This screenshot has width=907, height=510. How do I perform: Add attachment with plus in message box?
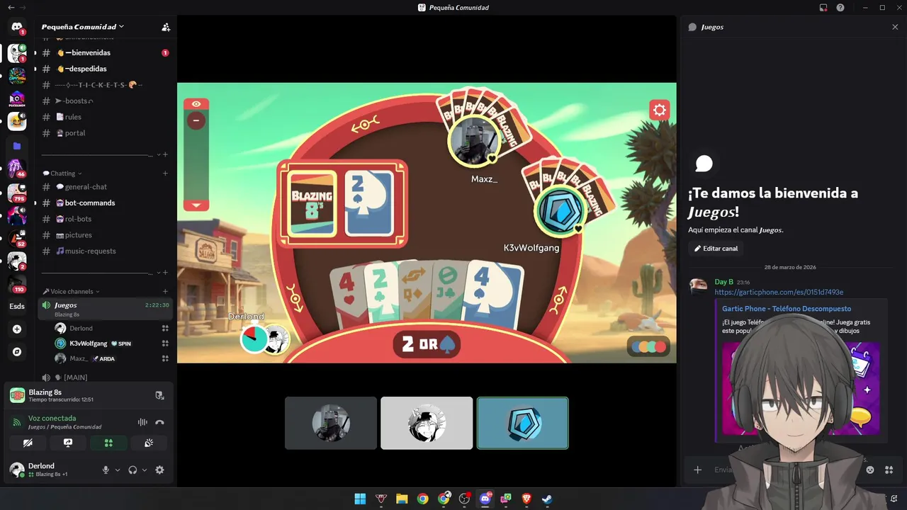click(697, 470)
